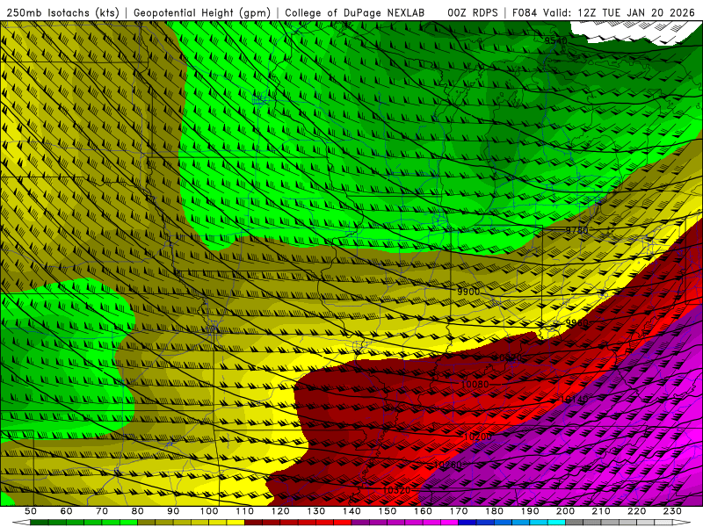Click the 10260 height contour label
The width and height of the screenshot is (703, 527).
(447, 466)
